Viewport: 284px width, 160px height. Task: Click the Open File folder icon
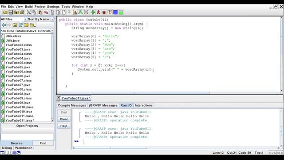[5, 12]
